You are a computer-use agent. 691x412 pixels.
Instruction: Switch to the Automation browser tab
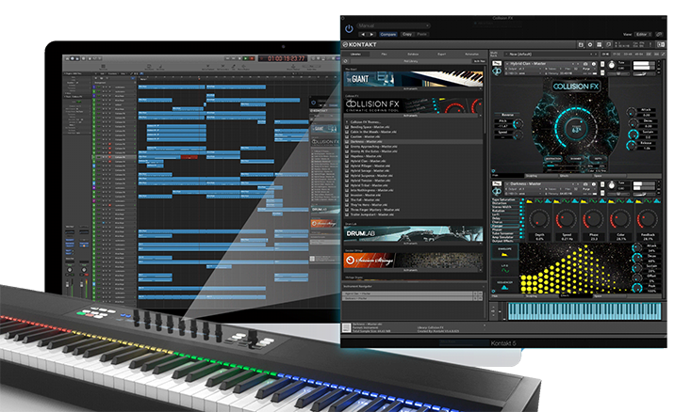click(x=471, y=54)
